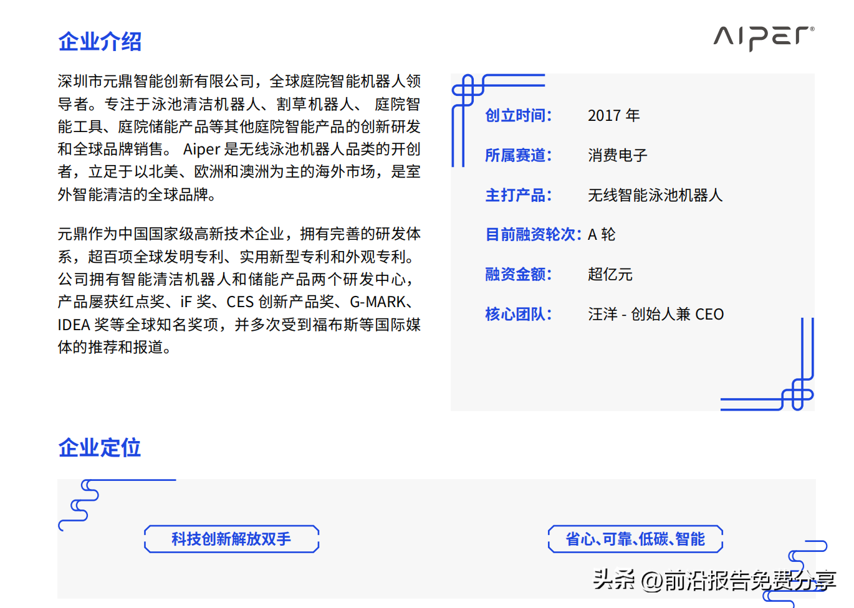Click the 省心、可靠、低碳、智能 button
Screen dimensions: 854x608
point(635,539)
